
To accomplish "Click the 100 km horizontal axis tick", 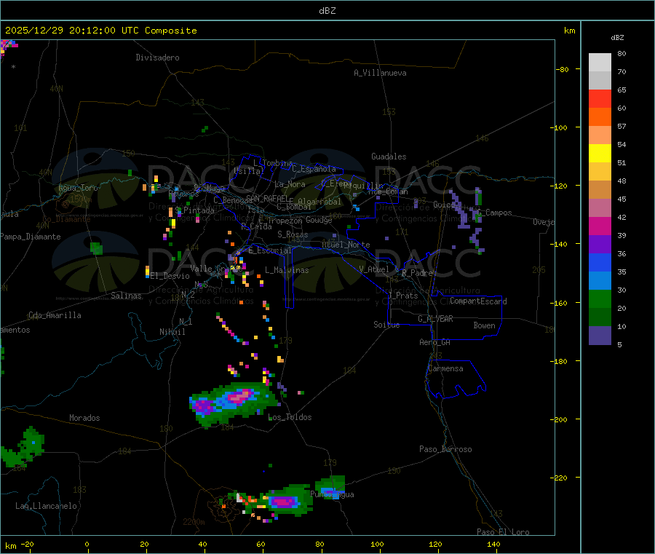I will 377,544.
